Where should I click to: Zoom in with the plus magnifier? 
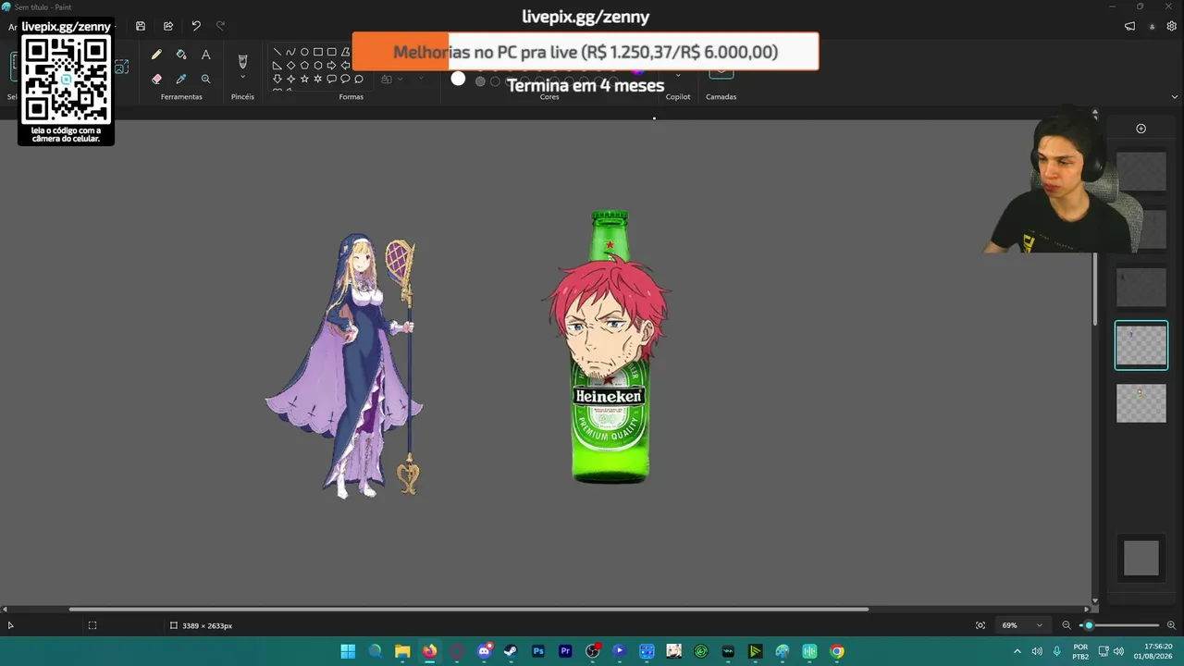(x=1171, y=625)
